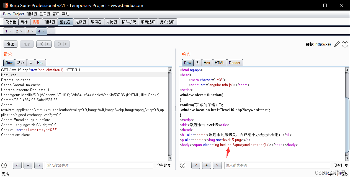Image resolution: width=350 pixels, height=178 pixels.
Task: Select response Render tab
Action: [235, 63]
